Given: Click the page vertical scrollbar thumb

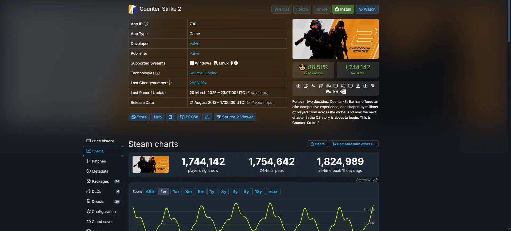Looking at the screenshot, I should (509, 21).
